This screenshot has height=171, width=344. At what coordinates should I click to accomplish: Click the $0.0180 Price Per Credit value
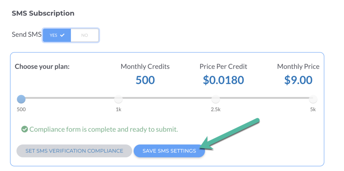[x=223, y=80]
